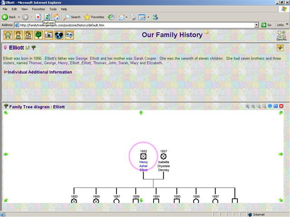This screenshot has width=290, height=217.
Task: Click the Home icon in the site toolbar
Action: point(8,35)
